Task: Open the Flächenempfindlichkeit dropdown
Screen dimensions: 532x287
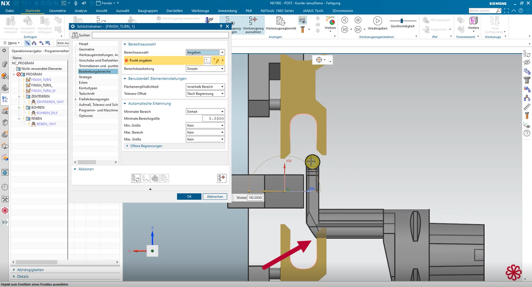Action: pyautogui.click(x=206, y=87)
